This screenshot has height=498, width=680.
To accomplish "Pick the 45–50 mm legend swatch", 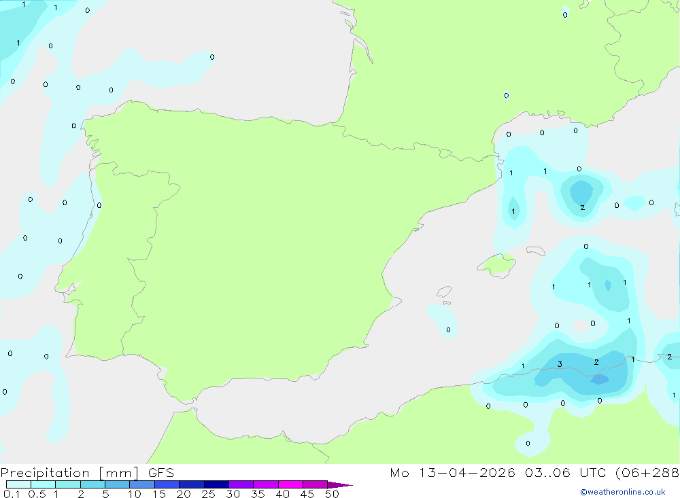I will (316, 484).
